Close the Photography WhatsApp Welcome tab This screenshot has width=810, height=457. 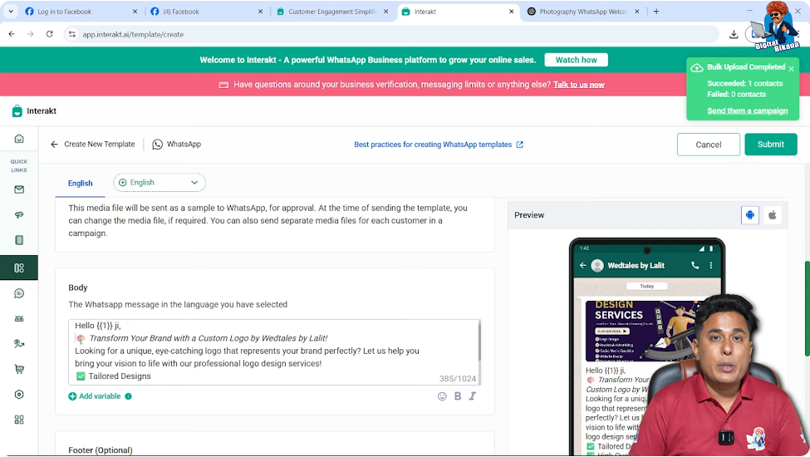coord(637,12)
